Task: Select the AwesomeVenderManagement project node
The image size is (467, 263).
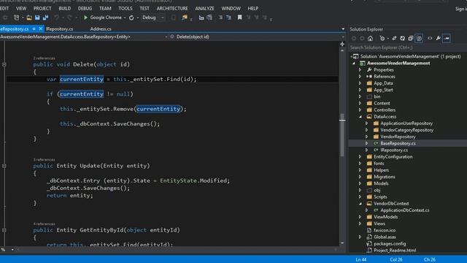Action: pyautogui.click(x=398, y=64)
